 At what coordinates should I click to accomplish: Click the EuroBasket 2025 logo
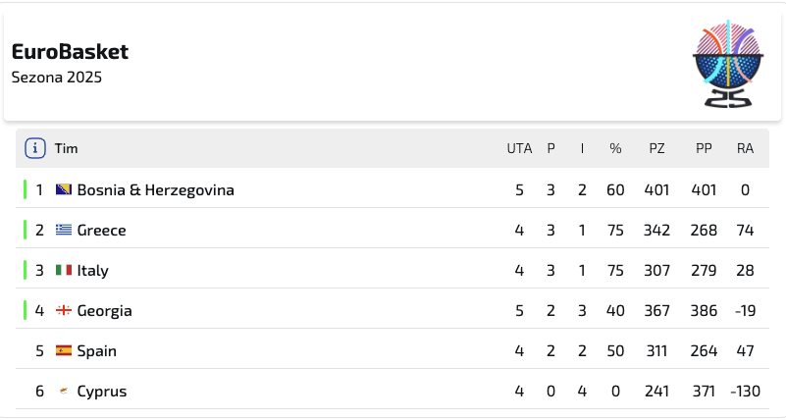tap(728, 64)
